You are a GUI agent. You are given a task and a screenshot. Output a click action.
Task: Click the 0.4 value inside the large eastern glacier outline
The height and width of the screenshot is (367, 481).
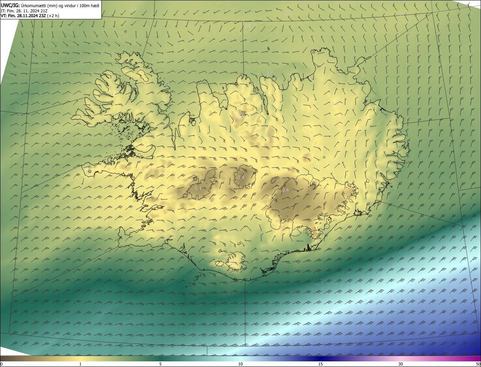point(285,190)
